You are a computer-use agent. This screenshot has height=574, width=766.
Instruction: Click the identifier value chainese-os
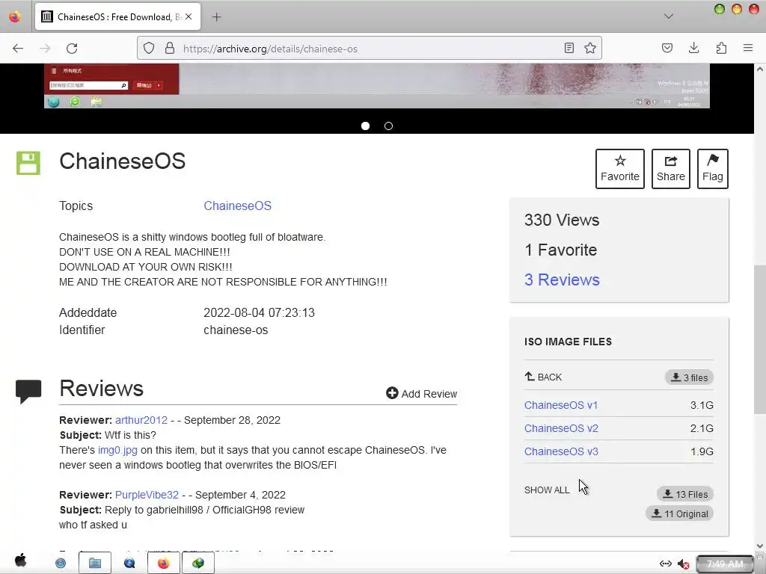click(x=236, y=330)
